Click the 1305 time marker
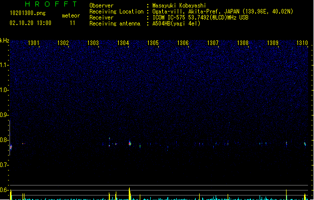This screenshot has height=200, width=314. pos(153,43)
